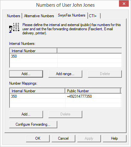Click the Add range button

click(x=65, y=74)
